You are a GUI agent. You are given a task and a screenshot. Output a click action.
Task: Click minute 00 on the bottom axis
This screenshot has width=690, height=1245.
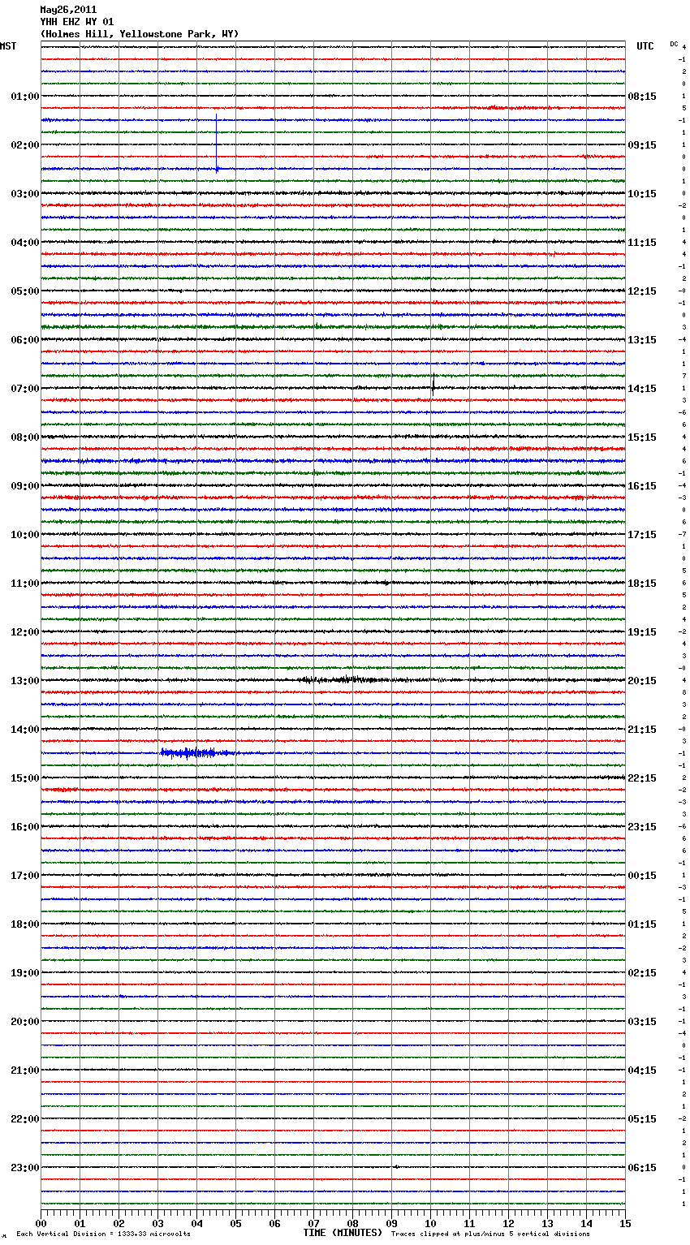coord(41,1223)
